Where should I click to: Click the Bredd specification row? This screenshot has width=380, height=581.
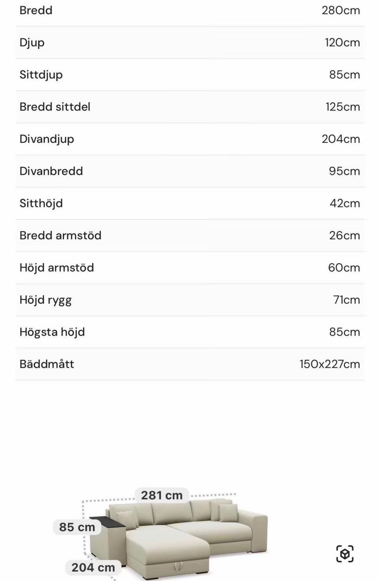(190, 10)
